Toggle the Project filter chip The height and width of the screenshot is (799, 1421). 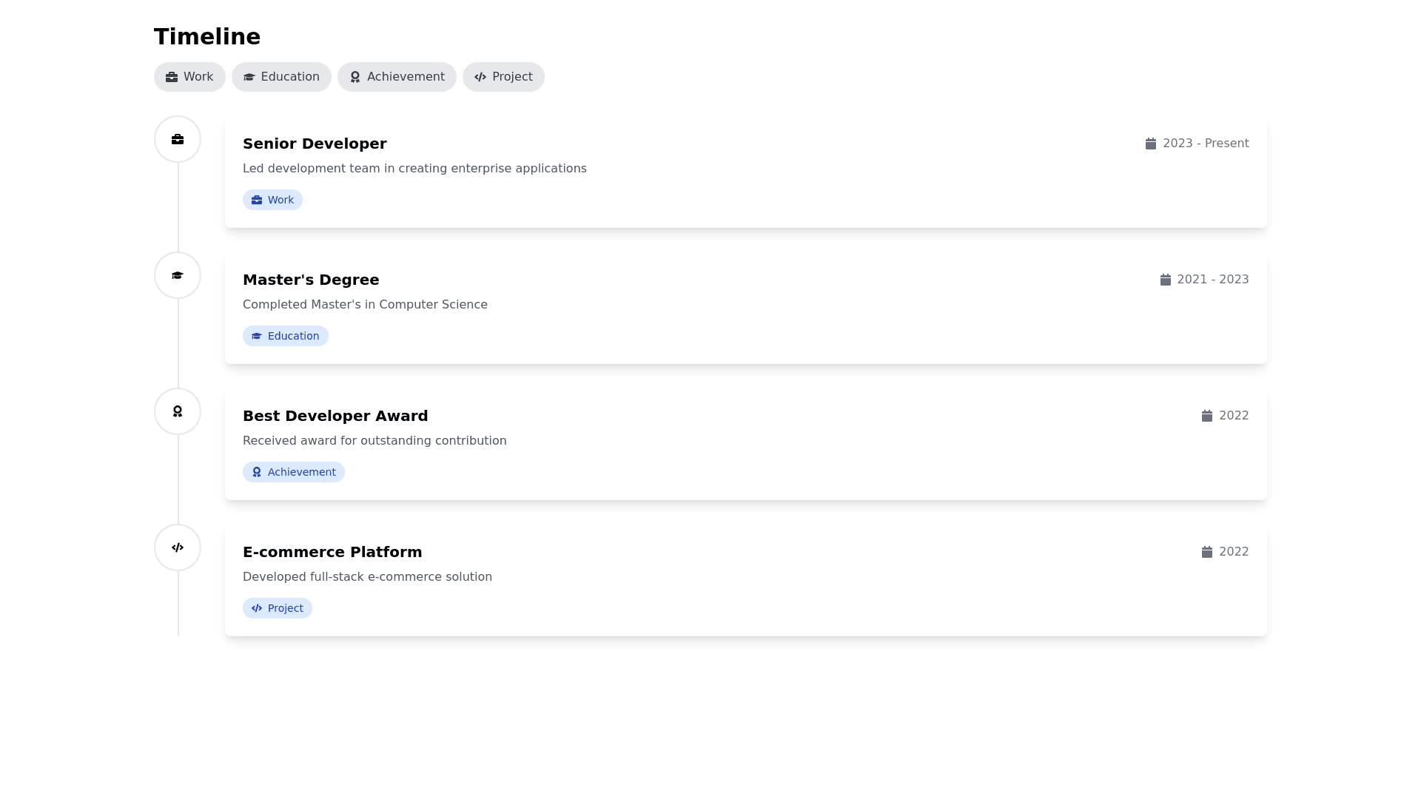[x=503, y=77]
